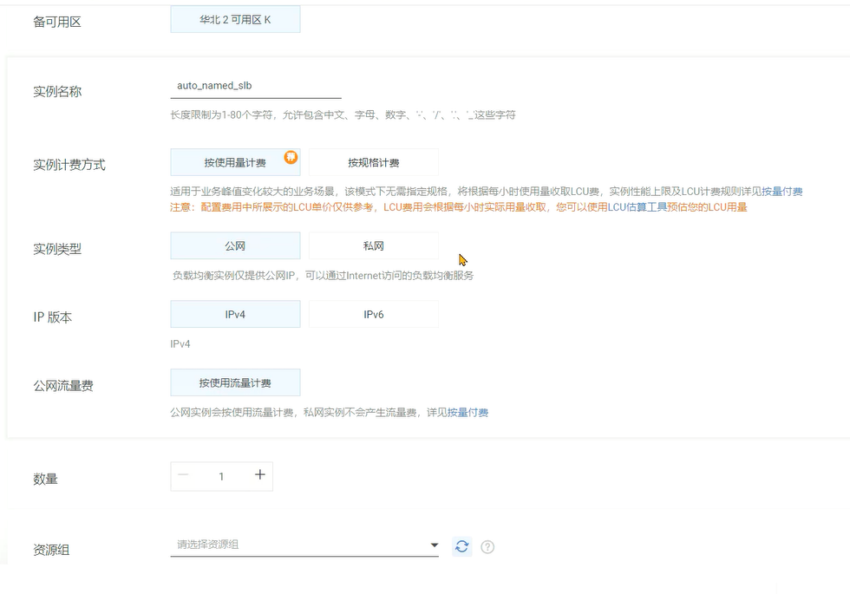
Task: Select the 公网 instance type
Action: pos(234,245)
